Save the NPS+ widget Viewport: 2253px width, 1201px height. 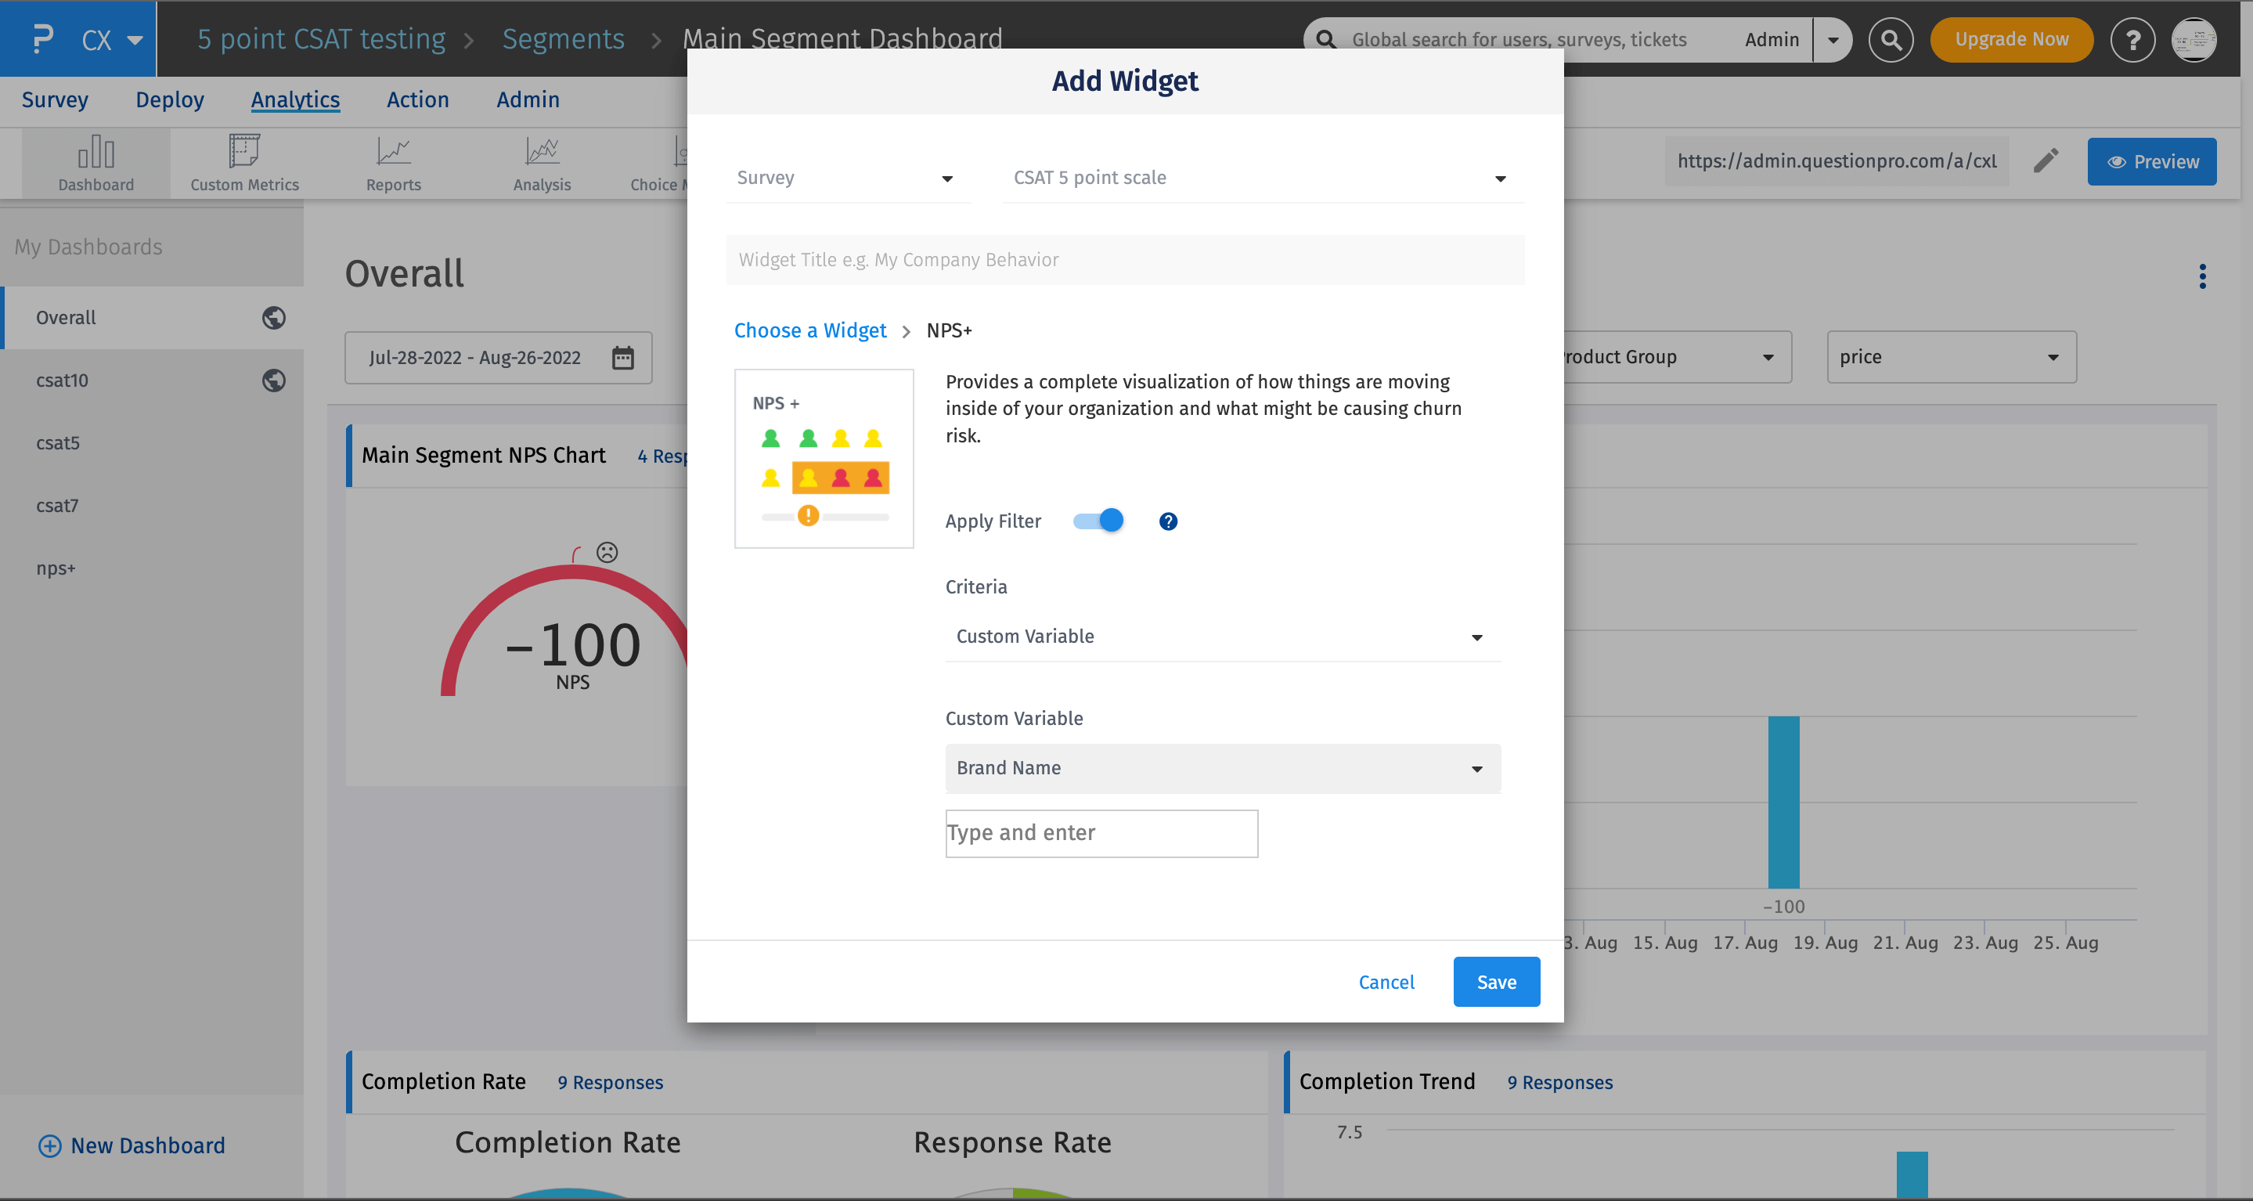[1495, 982]
